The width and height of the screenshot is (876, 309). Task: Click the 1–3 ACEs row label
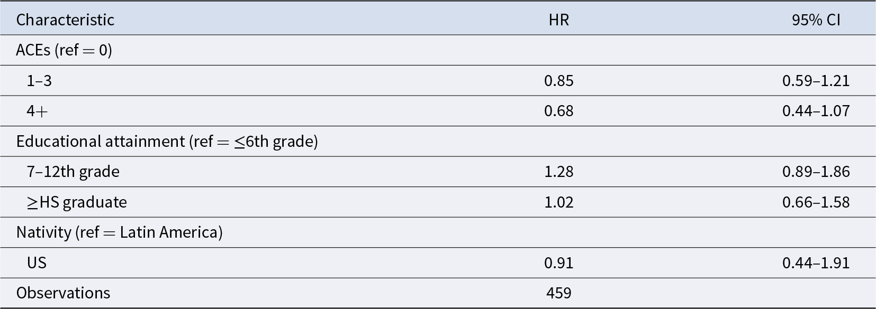point(40,81)
